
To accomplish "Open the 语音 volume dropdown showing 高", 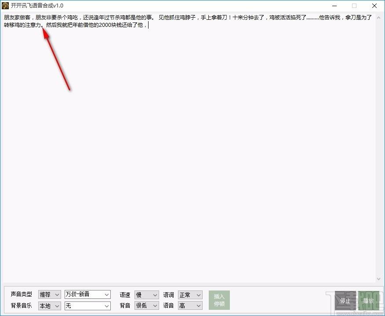I will (190, 305).
